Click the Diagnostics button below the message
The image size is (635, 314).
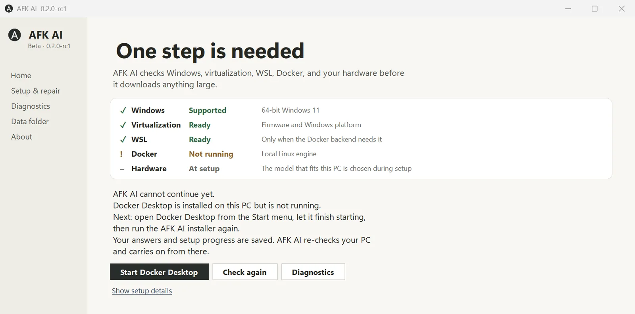coord(313,272)
